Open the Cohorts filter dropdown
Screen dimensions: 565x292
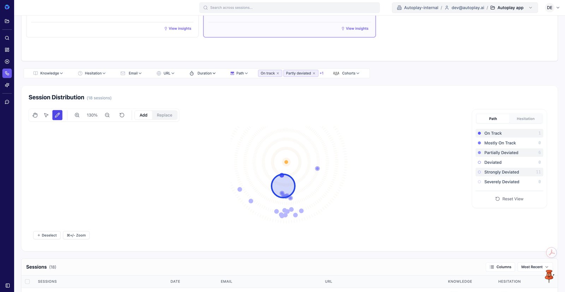(x=346, y=73)
